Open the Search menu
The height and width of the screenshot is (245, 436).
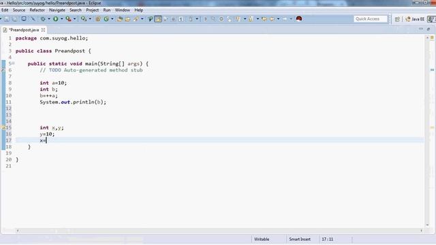click(76, 10)
